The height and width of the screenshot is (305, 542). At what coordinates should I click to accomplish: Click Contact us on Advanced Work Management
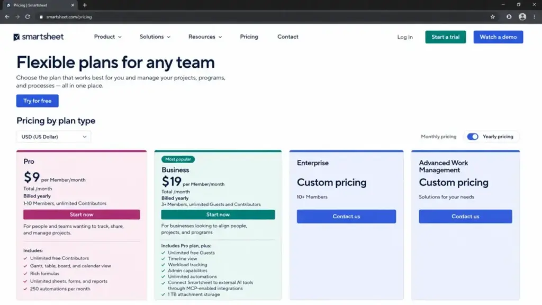[465, 217]
